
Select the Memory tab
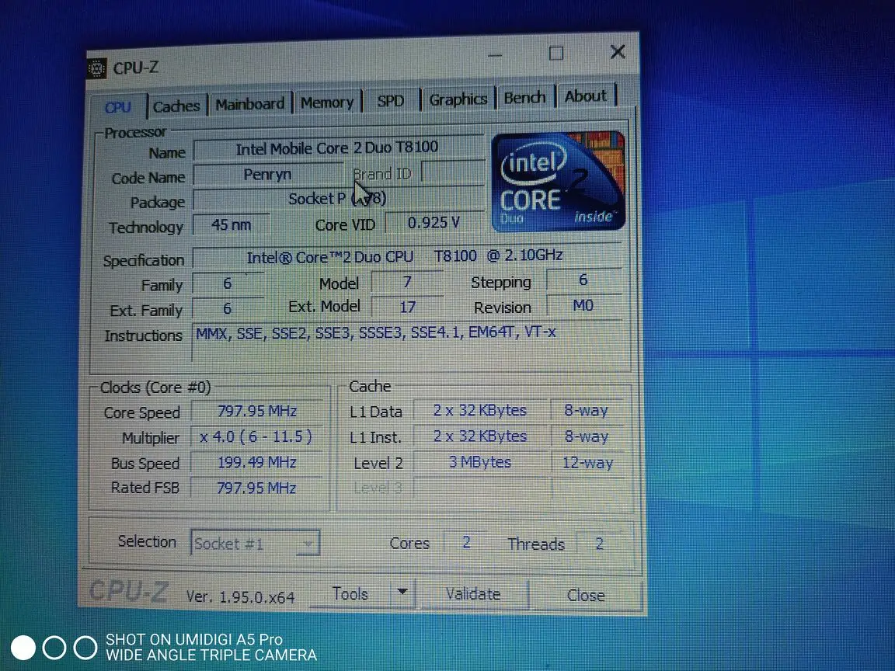tap(327, 103)
